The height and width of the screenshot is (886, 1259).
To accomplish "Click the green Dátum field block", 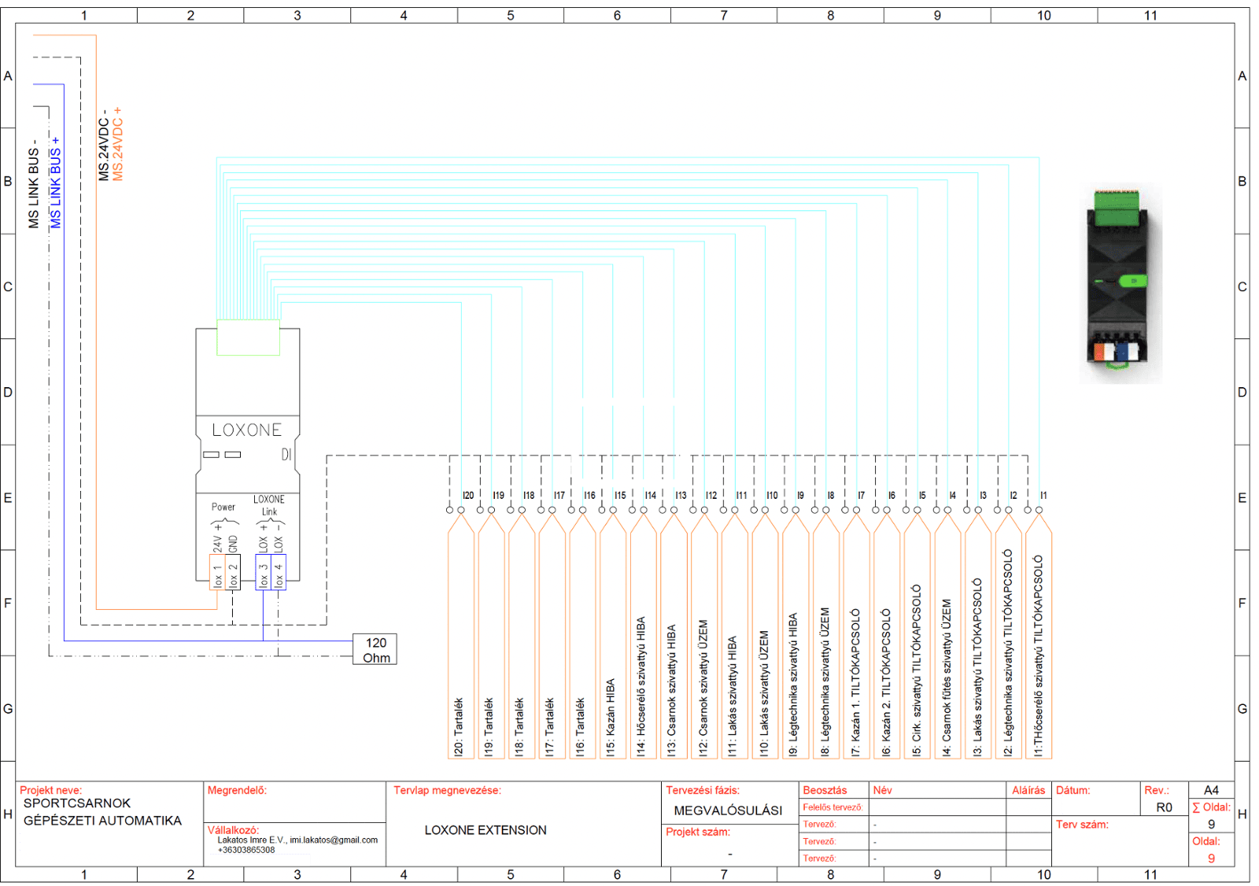I will [1098, 806].
